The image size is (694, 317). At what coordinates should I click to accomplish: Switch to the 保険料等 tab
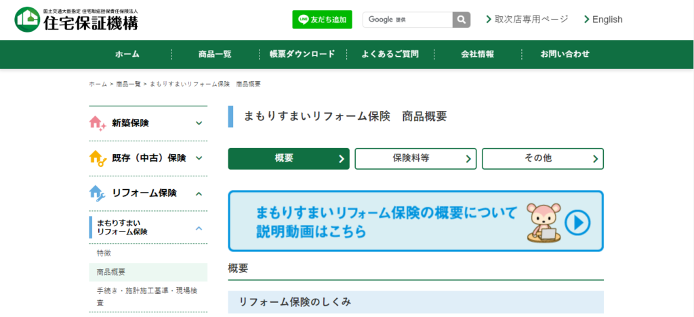(x=414, y=159)
